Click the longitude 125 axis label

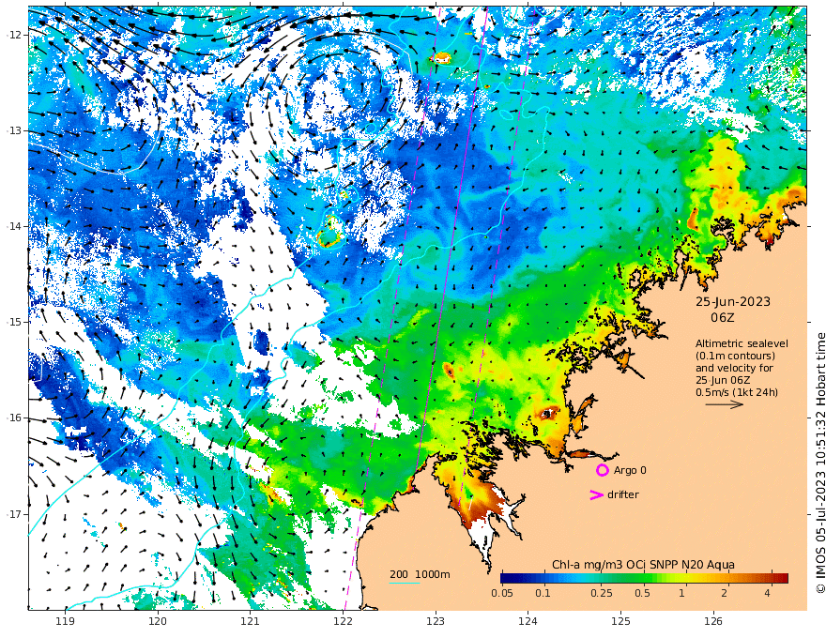point(621,621)
